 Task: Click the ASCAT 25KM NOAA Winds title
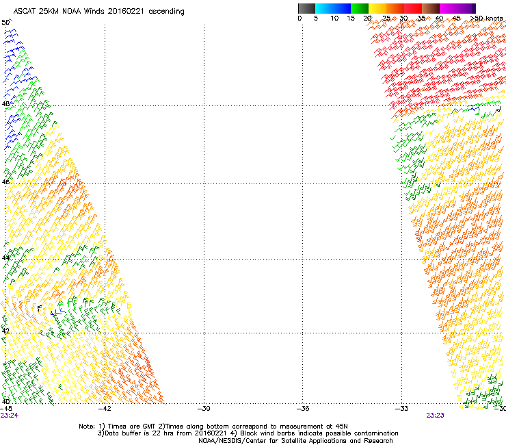[x=98, y=12]
